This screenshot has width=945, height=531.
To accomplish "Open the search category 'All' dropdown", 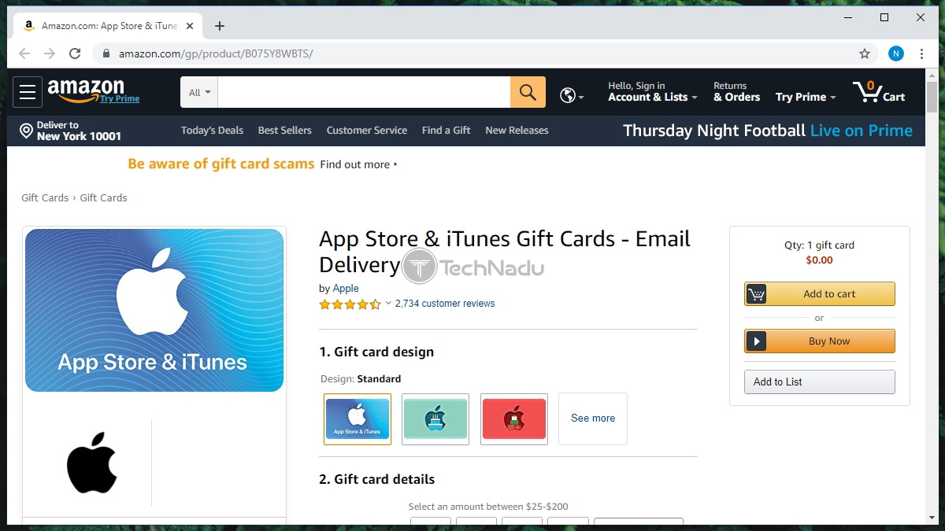I will 199,92.
